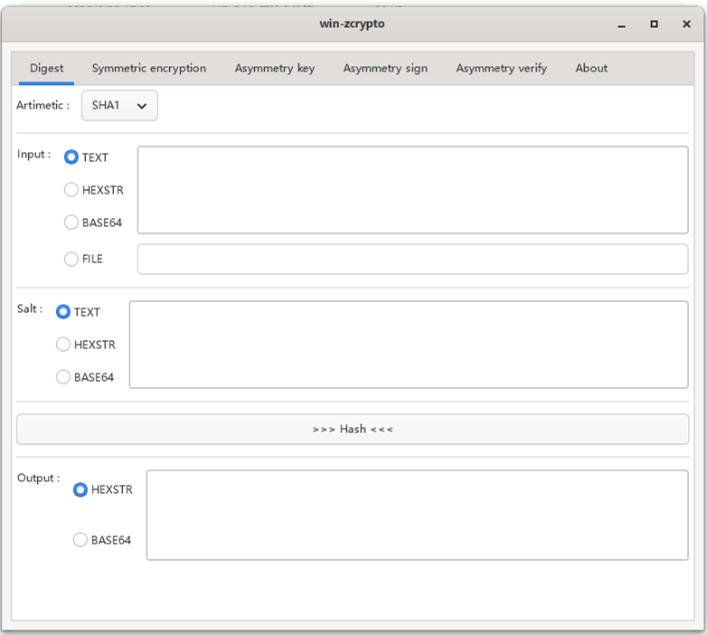
Task: Select HEXSTR as the Input format
Action: tap(93, 190)
